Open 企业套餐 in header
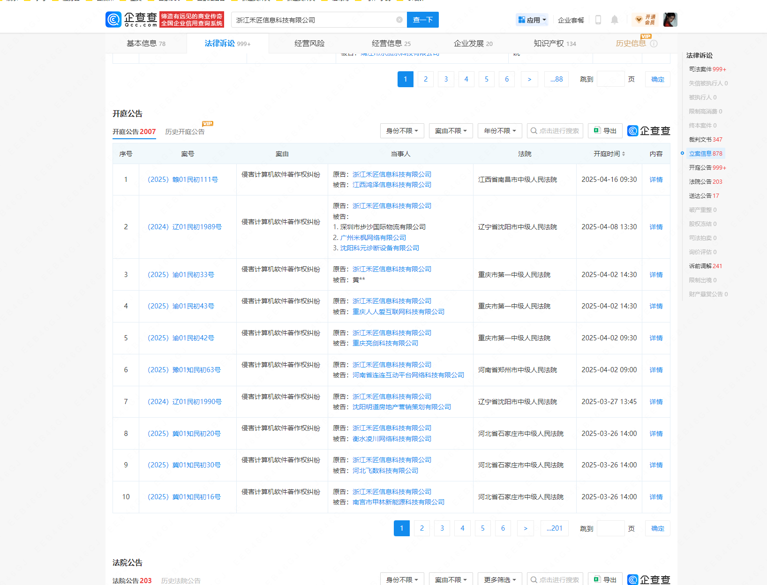 [x=571, y=20]
